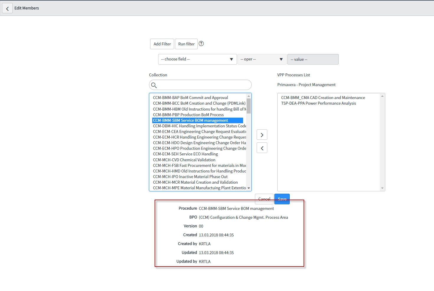Click the scroll-down arrow on the Collection list
The height and width of the screenshot is (291, 434).
click(x=249, y=188)
